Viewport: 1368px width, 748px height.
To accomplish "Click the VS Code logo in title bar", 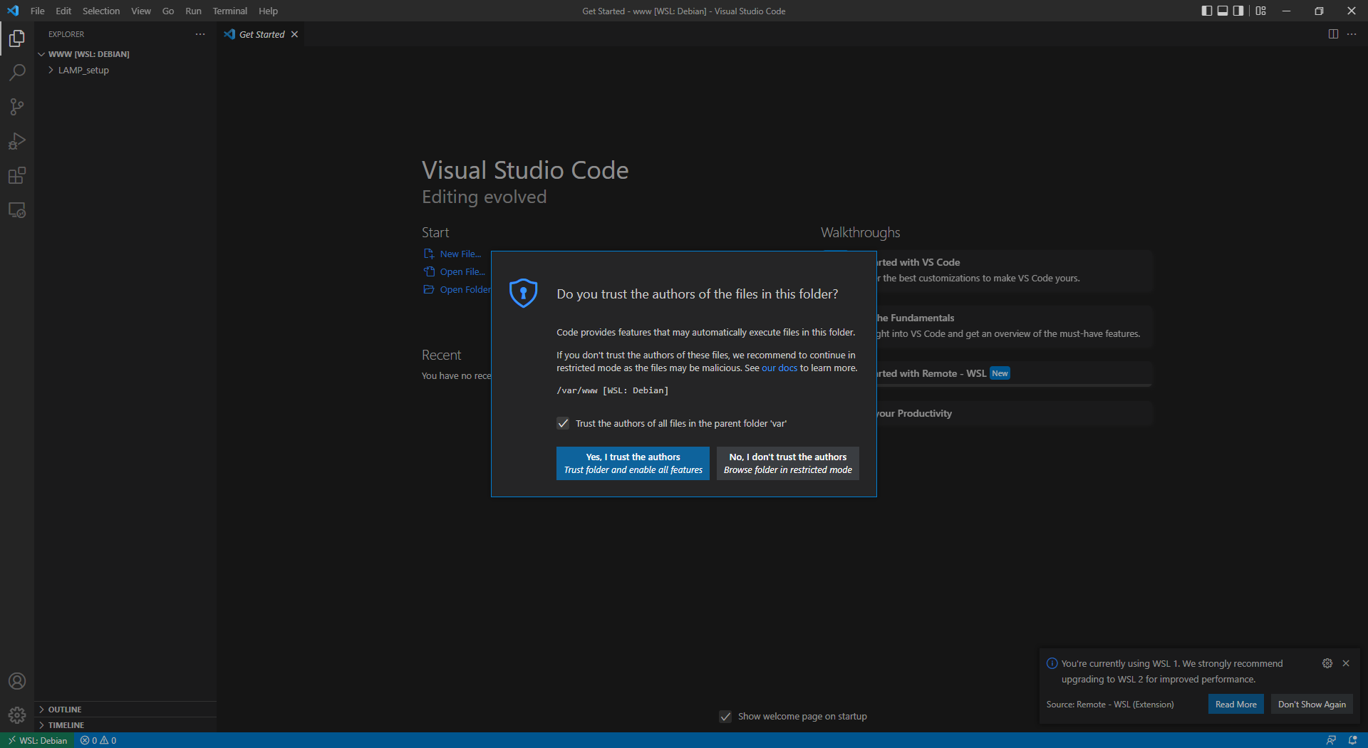I will pos(13,11).
